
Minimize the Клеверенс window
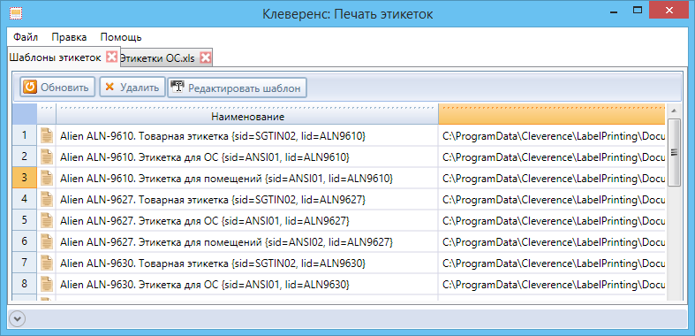[614, 12]
